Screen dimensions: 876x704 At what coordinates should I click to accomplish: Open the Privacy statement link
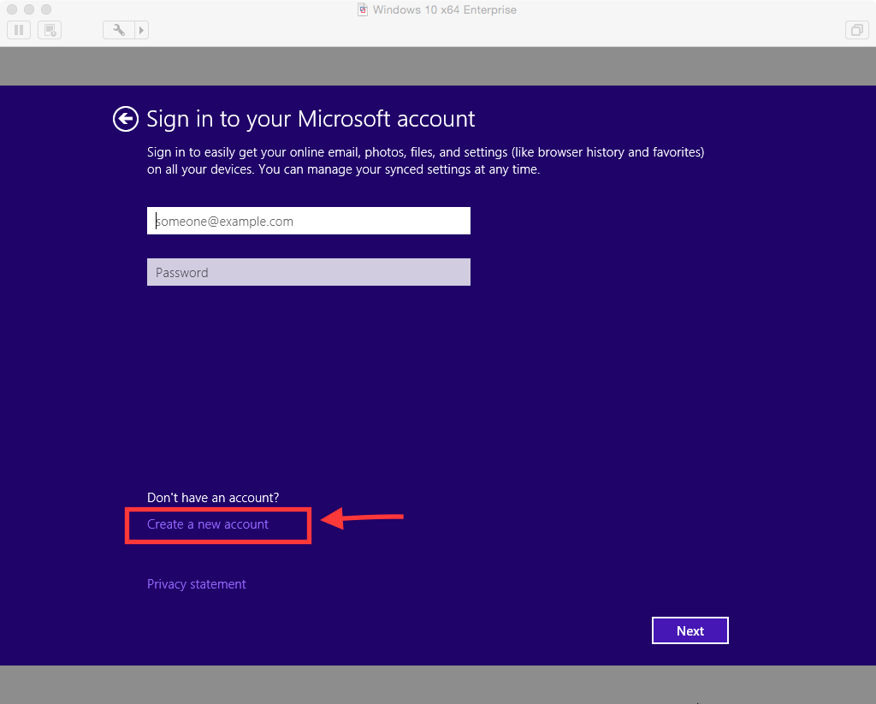tap(196, 584)
